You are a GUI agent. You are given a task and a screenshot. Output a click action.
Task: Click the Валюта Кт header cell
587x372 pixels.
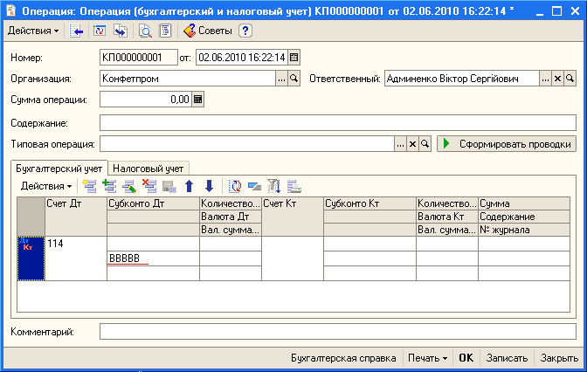447,217
